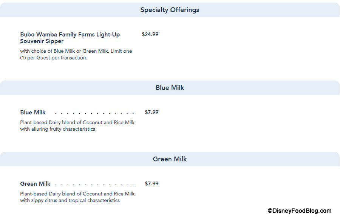Click the $24.99 souvenir sipper price
This screenshot has width=340, height=221.
150,34
